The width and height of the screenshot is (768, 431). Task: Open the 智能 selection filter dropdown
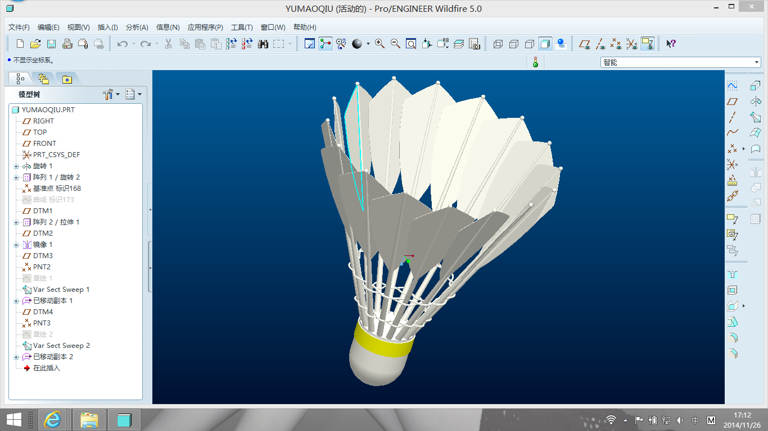[680, 62]
